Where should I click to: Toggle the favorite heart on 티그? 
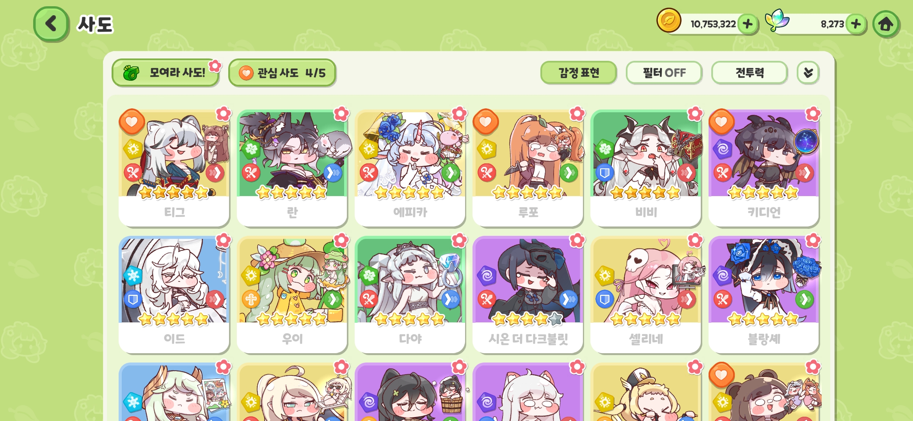[x=132, y=122]
